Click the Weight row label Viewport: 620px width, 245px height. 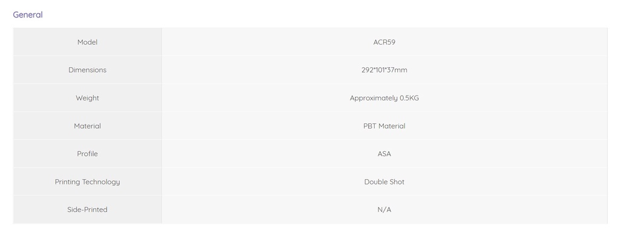point(87,98)
